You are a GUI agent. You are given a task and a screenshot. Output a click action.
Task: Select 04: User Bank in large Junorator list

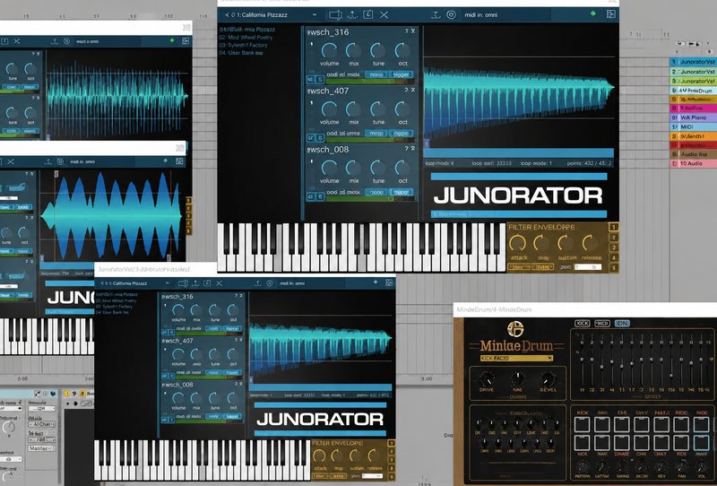[241, 53]
